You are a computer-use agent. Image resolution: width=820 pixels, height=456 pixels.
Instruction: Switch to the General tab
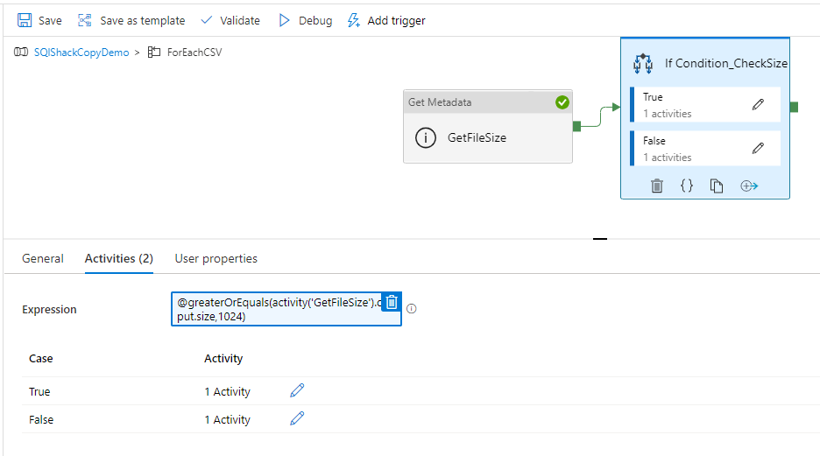(43, 258)
